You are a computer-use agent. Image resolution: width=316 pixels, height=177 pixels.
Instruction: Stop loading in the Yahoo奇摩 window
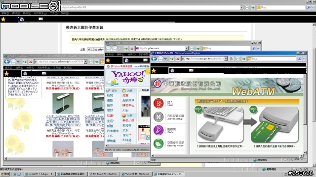(132, 48)
